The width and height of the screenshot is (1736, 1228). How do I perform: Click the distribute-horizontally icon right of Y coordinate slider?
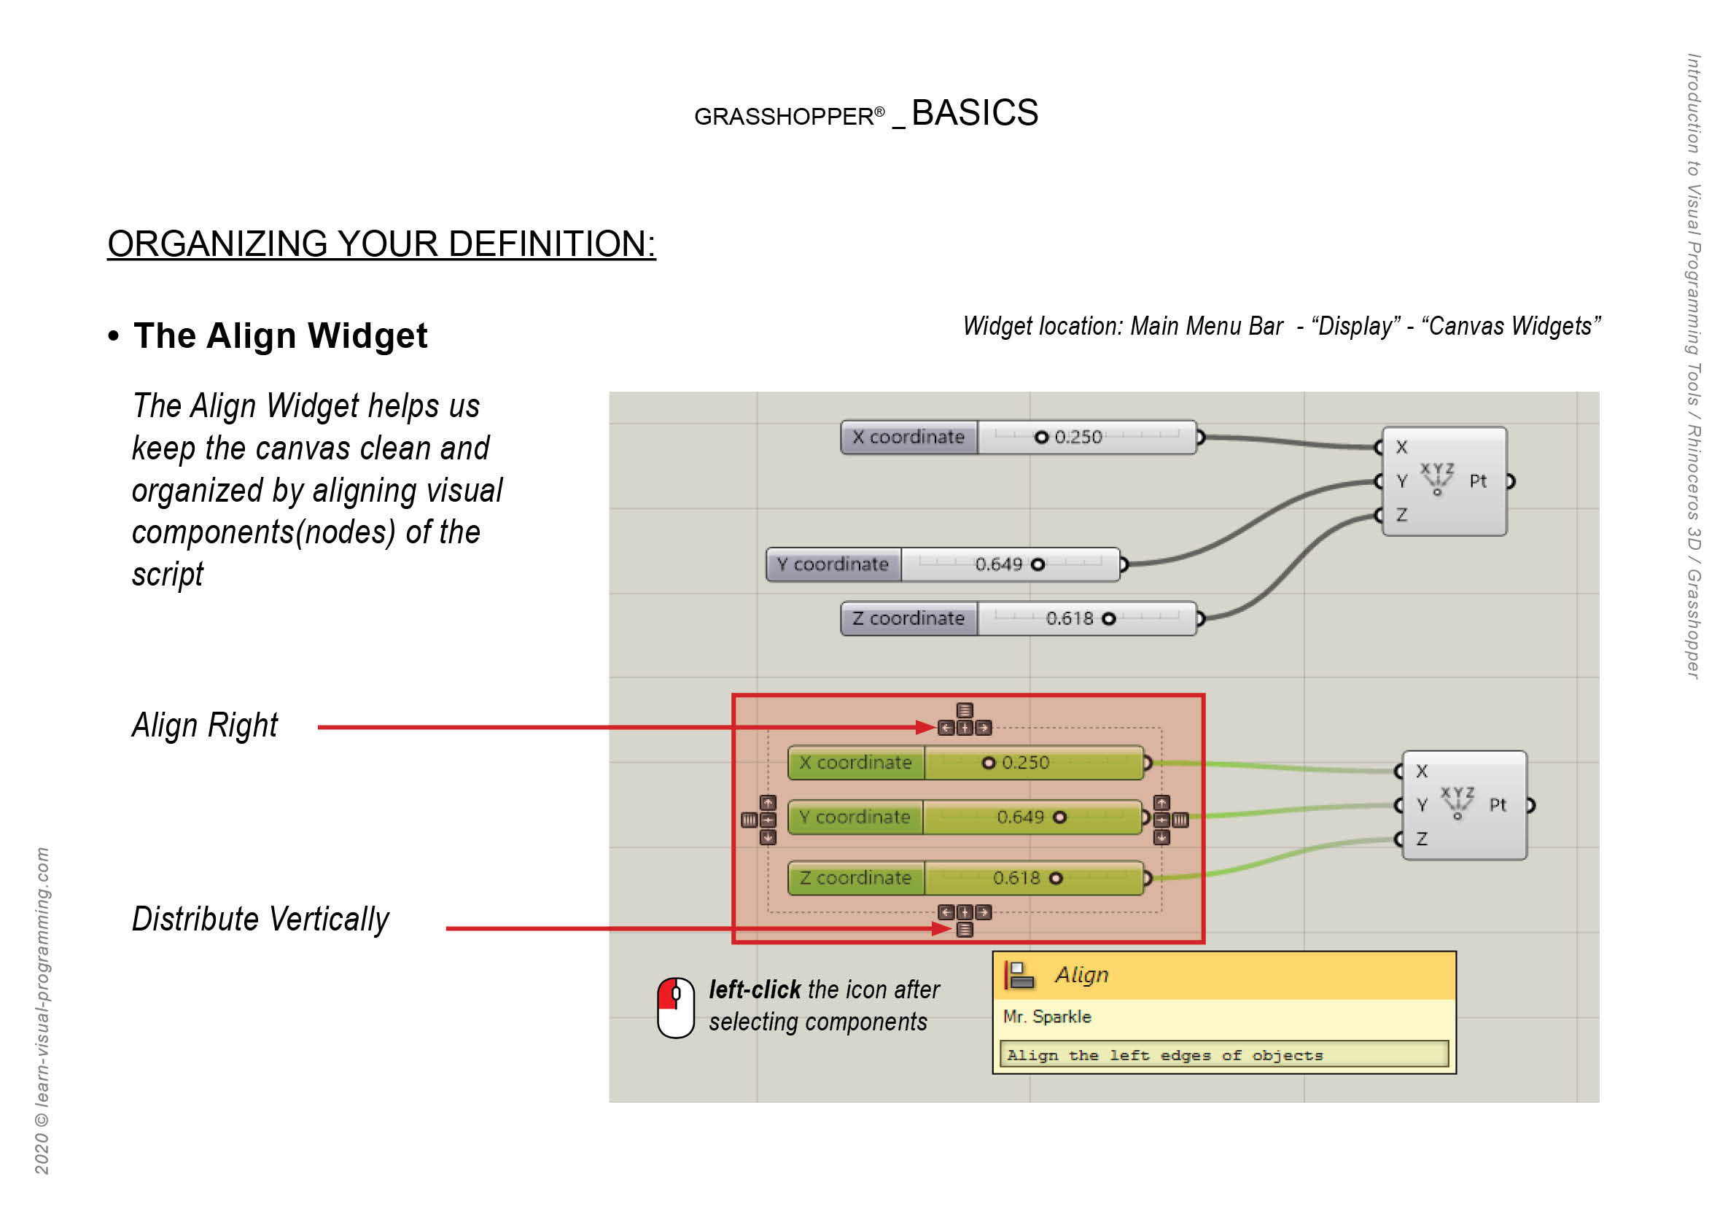(x=1181, y=821)
